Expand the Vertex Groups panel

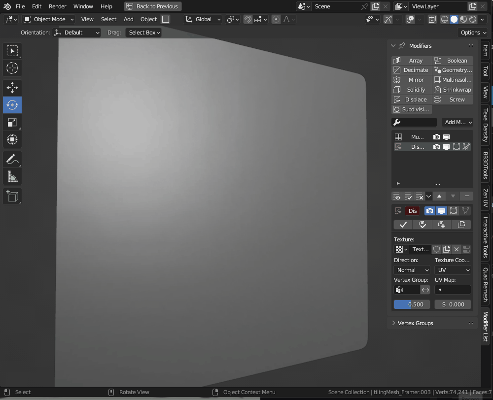pos(415,323)
